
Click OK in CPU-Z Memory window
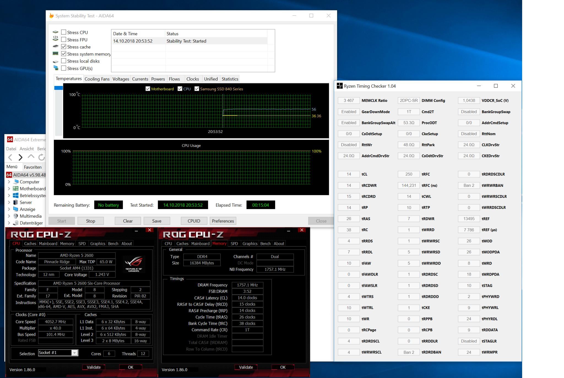(x=283, y=367)
